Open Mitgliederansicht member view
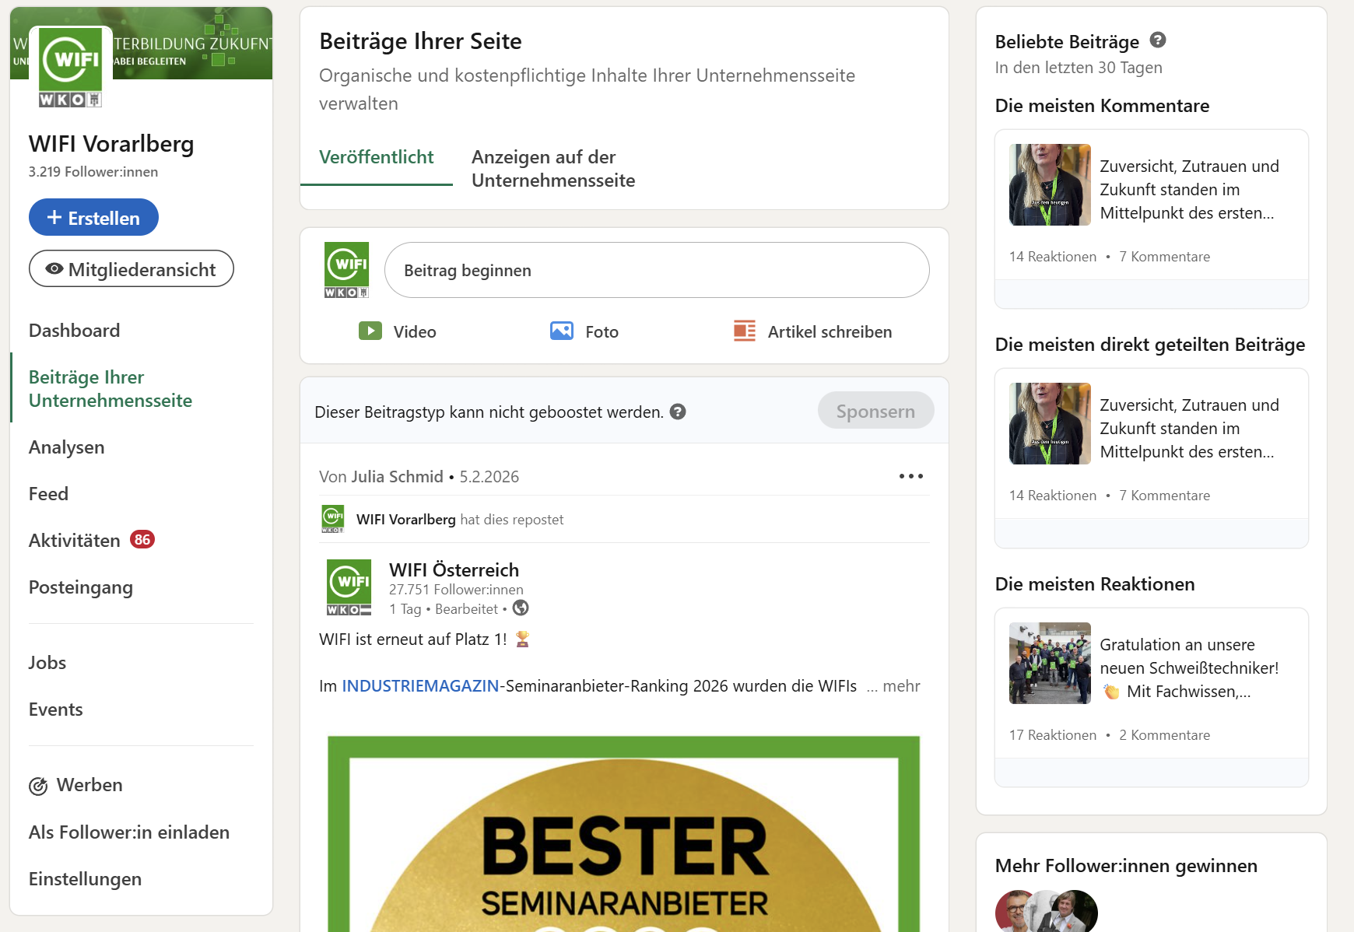This screenshot has width=1354, height=932. pyautogui.click(x=131, y=269)
